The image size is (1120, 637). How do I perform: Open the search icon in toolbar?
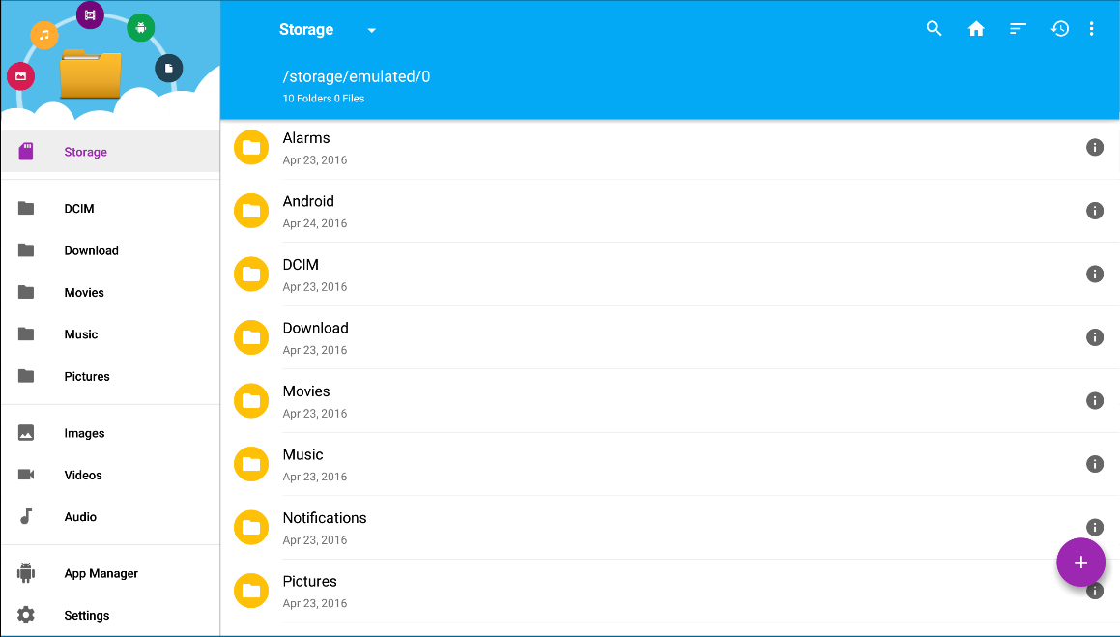point(933,29)
